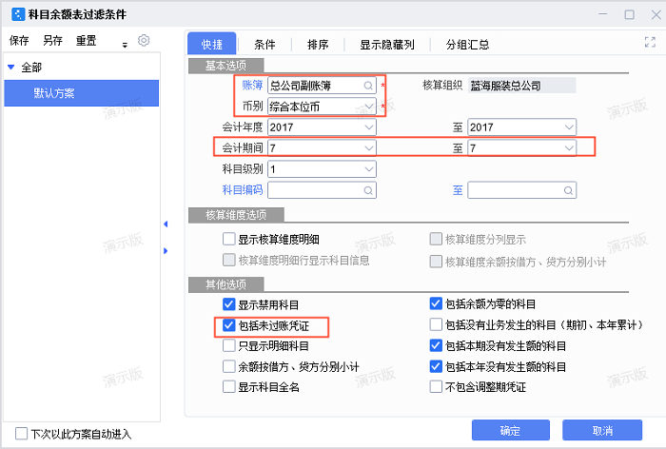
Task: Click the right arrow on panel splitter
Action: 166,251
